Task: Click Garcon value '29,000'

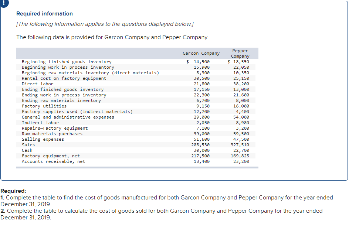Action: click(201, 117)
